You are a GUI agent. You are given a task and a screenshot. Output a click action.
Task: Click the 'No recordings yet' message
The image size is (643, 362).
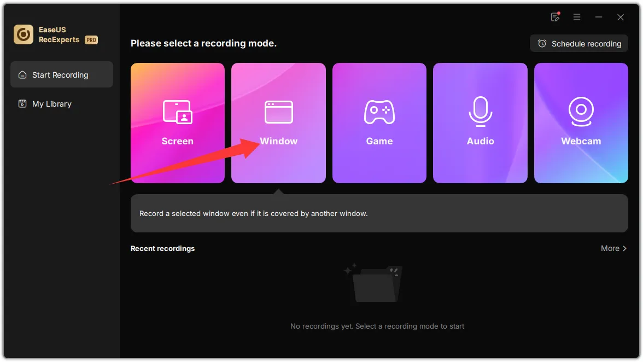pyautogui.click(x=377, y=326)
